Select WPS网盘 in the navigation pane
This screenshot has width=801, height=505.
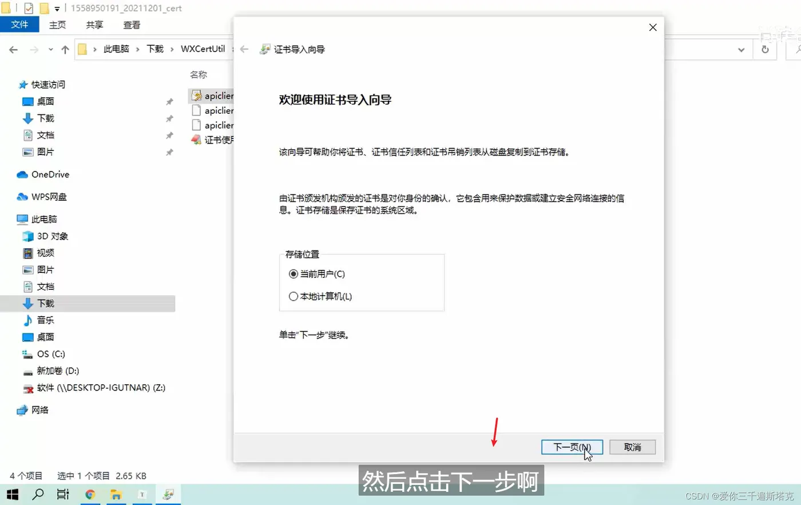tap(49, 197)
